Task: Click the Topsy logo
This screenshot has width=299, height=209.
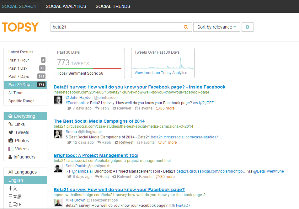Action: tap(20, 27)
